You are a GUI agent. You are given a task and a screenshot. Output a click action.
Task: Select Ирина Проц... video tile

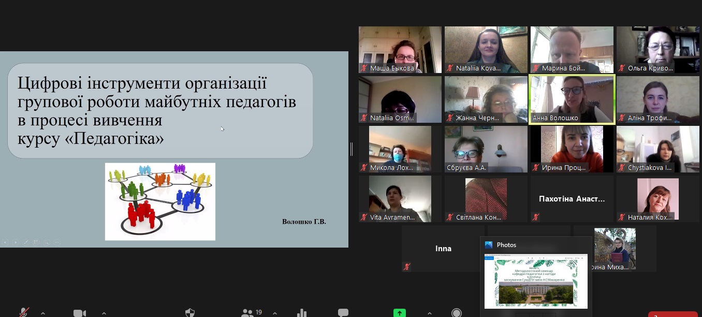click(572, 149)
